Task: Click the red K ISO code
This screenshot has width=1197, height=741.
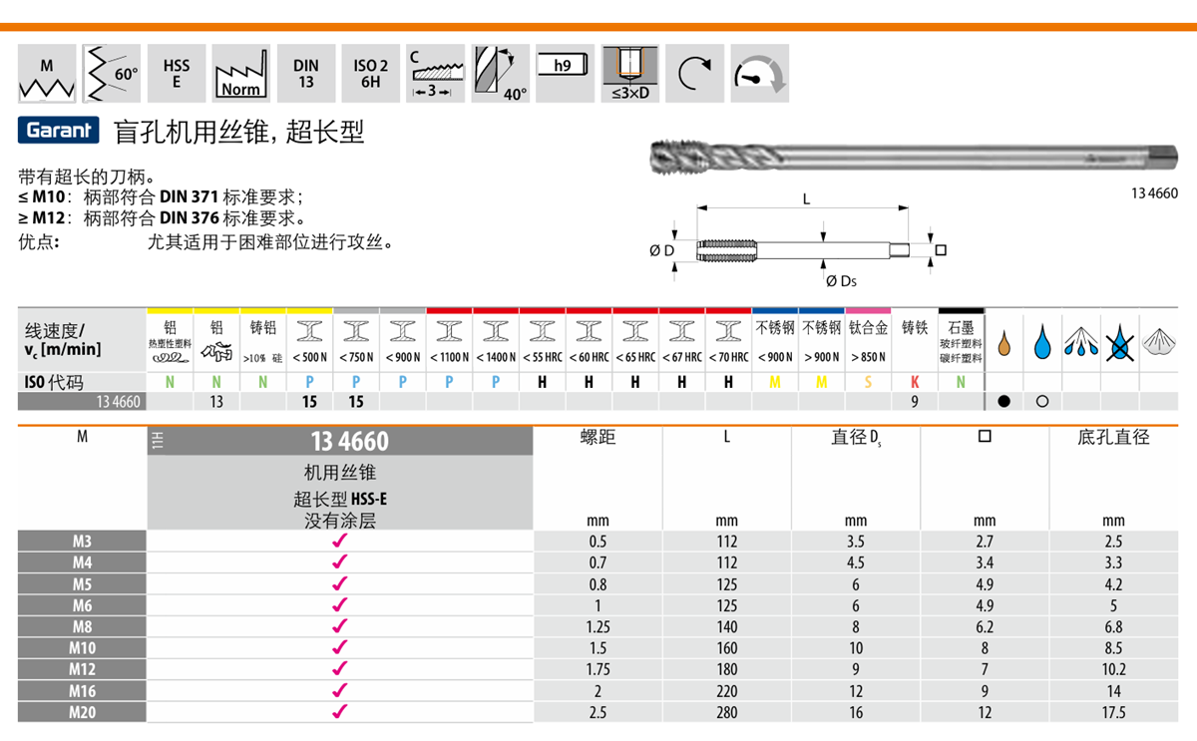Action: click(915, 382)
